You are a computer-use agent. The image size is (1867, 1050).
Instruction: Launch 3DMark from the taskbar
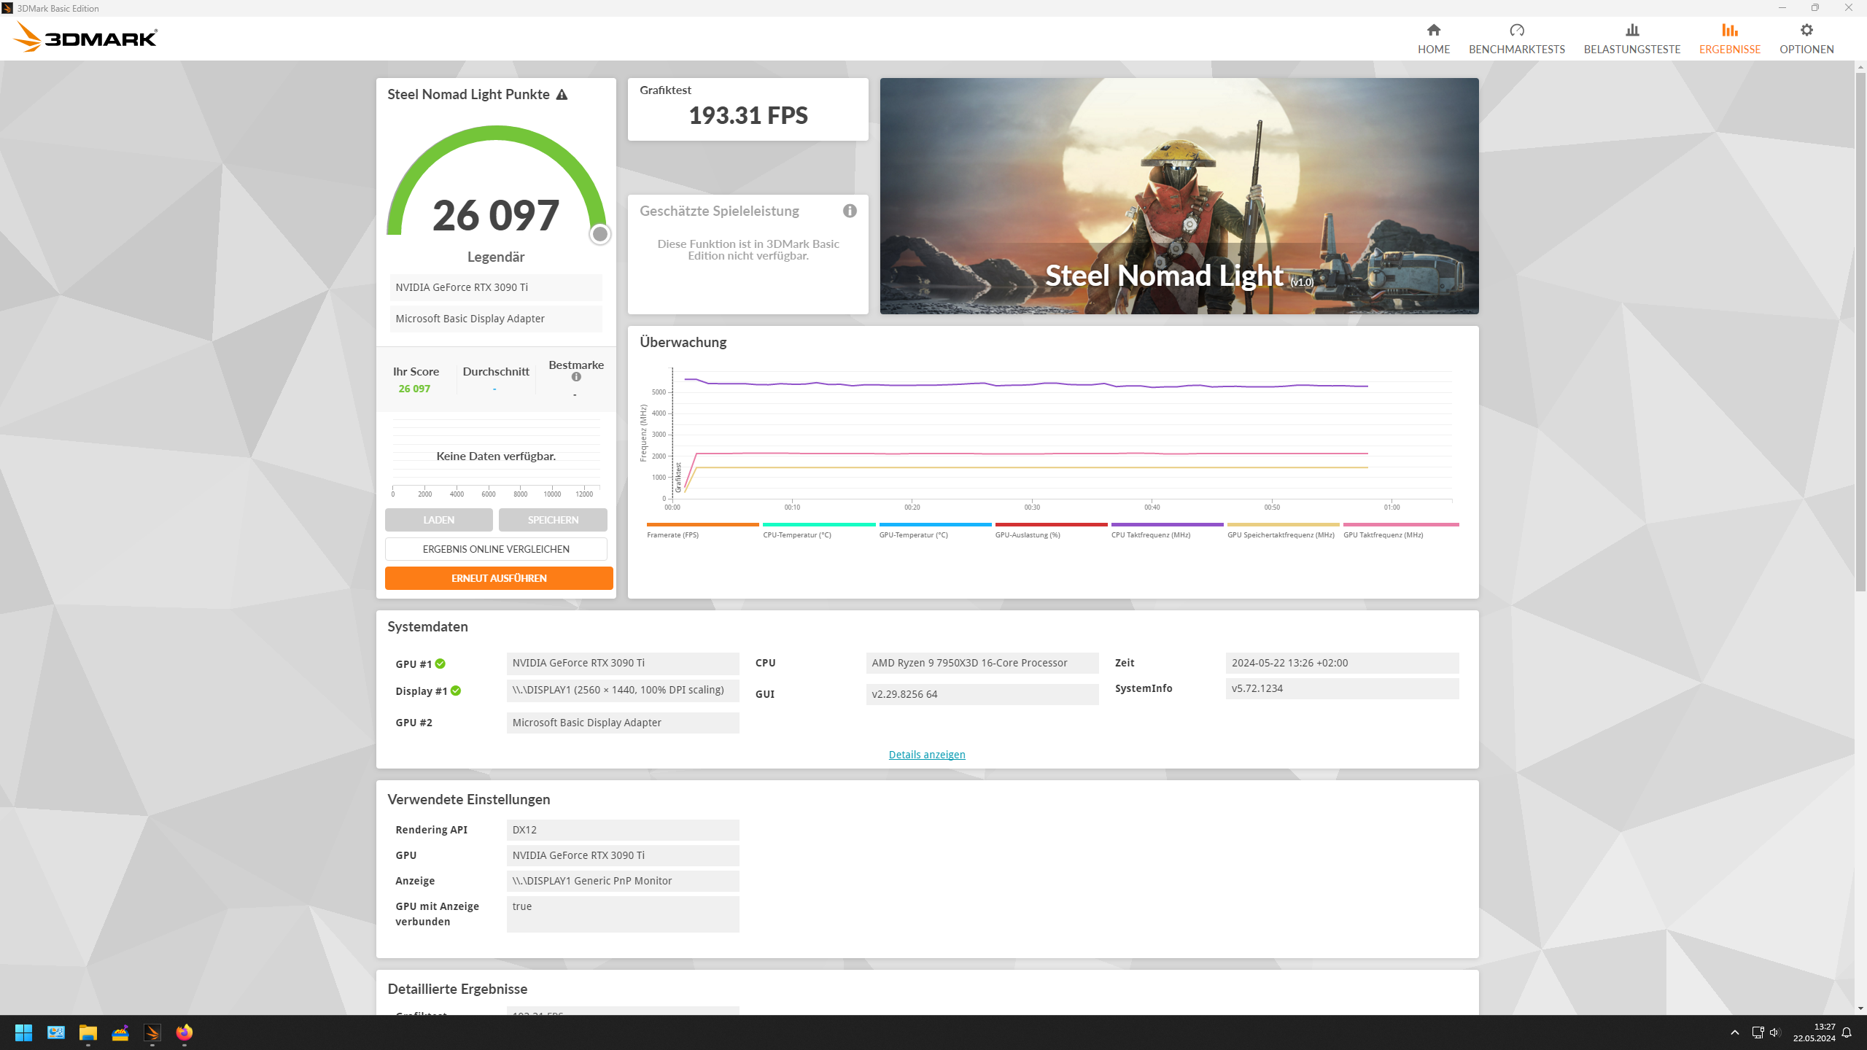152,1032
